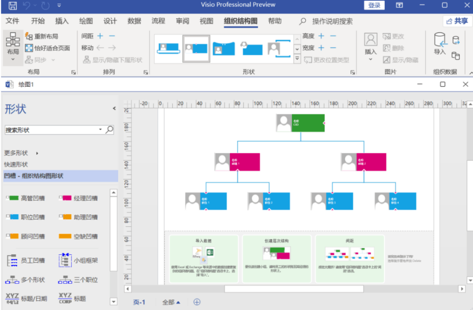Click the shape search magnifier icon
The height and width of the screenshot is (310, 473).
(109, 130)
